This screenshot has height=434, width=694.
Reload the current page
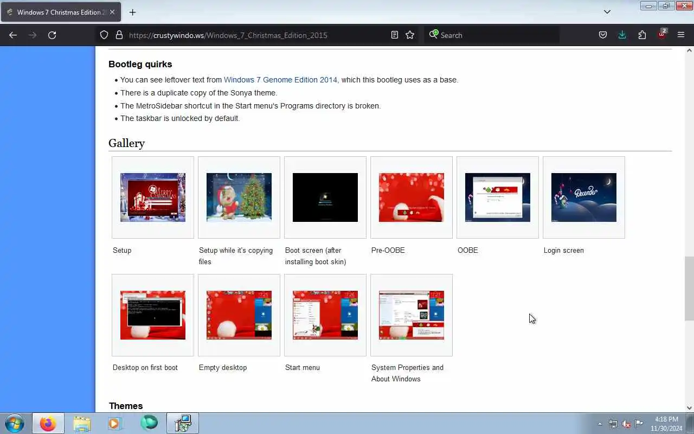(52, 35)
